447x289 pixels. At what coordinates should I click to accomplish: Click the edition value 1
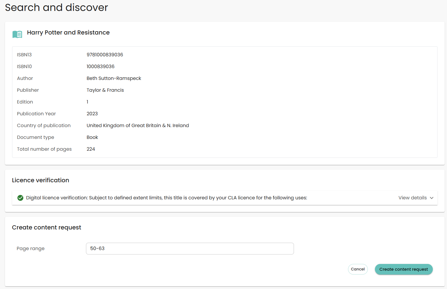87,102
